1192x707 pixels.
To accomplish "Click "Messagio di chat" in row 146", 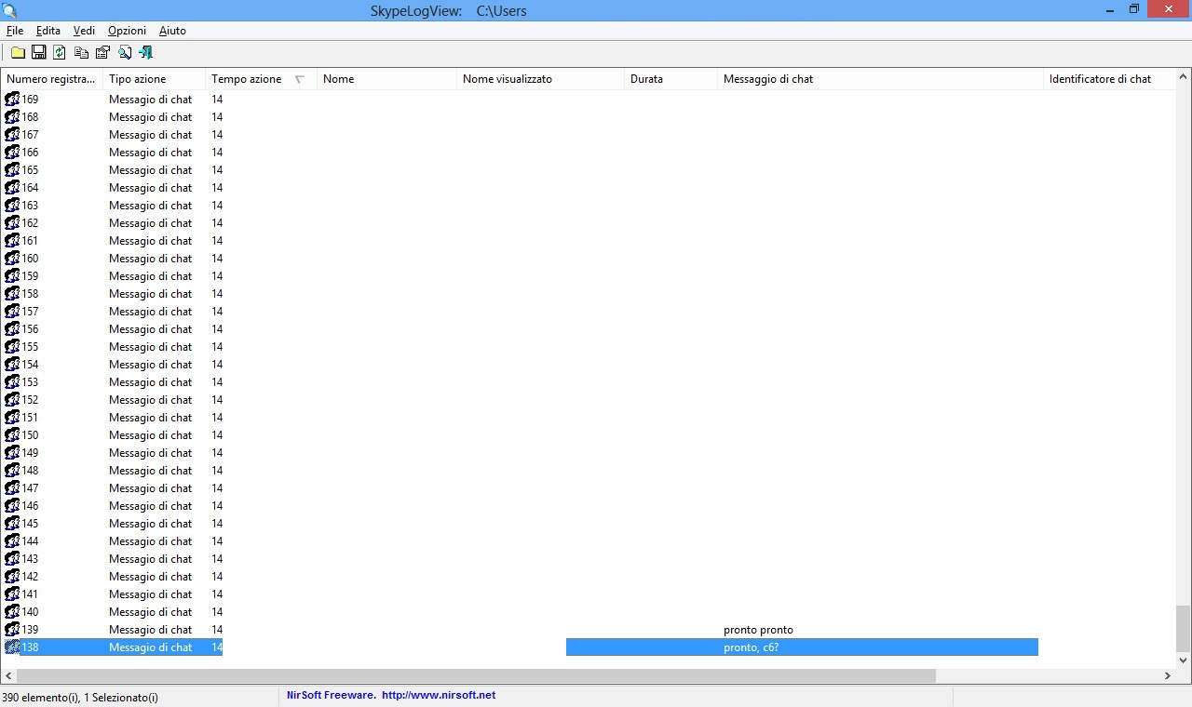I will tap(150, 505).
